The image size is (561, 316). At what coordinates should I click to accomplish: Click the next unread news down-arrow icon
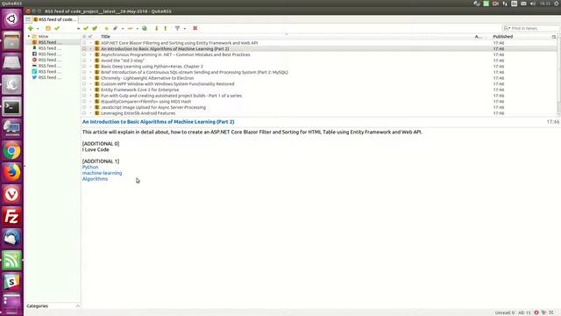[156, 28]
